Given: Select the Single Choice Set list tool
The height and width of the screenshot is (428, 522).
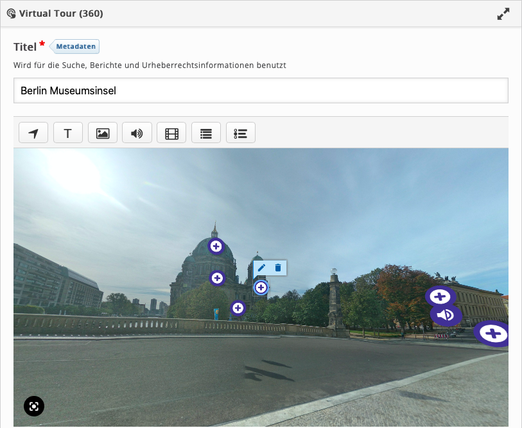Looking at the screenshot, I should click(240, 132).
